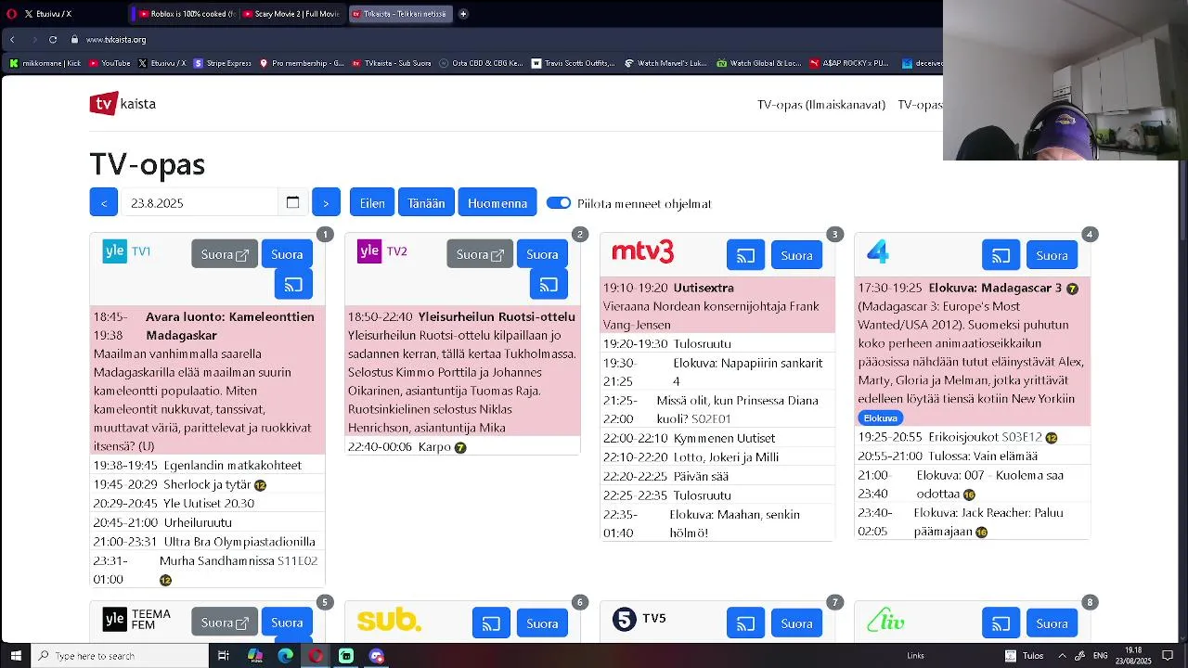Select the Kymmenen Uutiset programme row
This screenshot has width=1188, height=668.
[717, 438]
